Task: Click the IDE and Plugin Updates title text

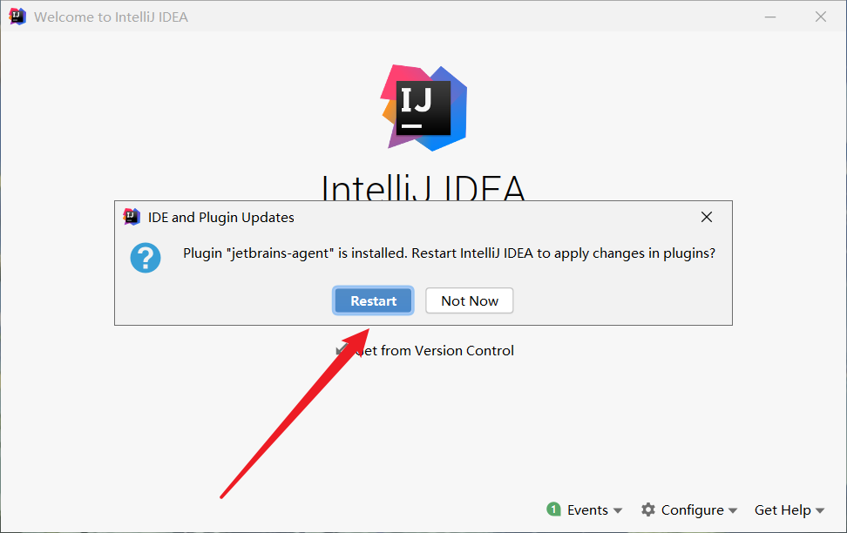Action: click(221, 217)
